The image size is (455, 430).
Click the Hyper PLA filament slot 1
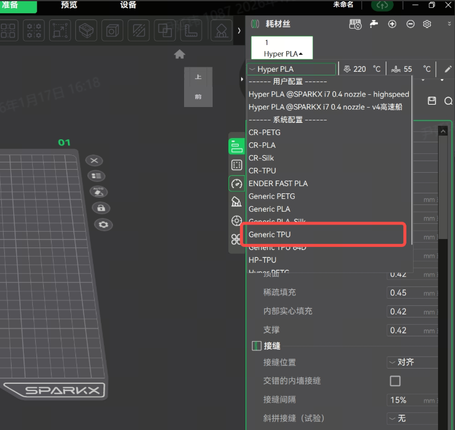pos(282,48)
